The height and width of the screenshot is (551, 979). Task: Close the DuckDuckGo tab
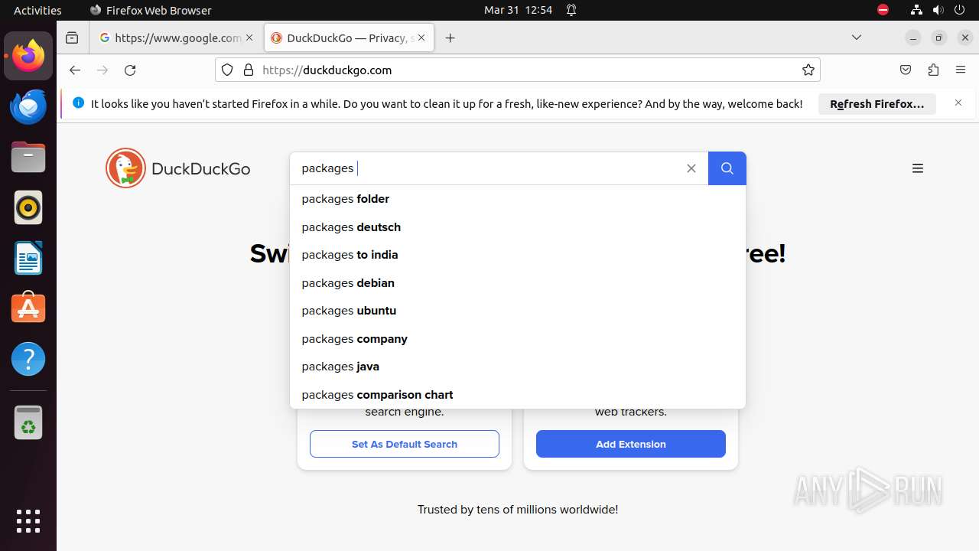[421, 37]
